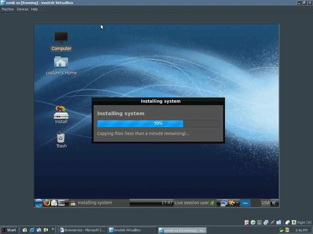The height and width of the screenshot is (234, 313).
Task: Click the VirtualBox shared folders status icon
Action: click(x=279, y=222)
